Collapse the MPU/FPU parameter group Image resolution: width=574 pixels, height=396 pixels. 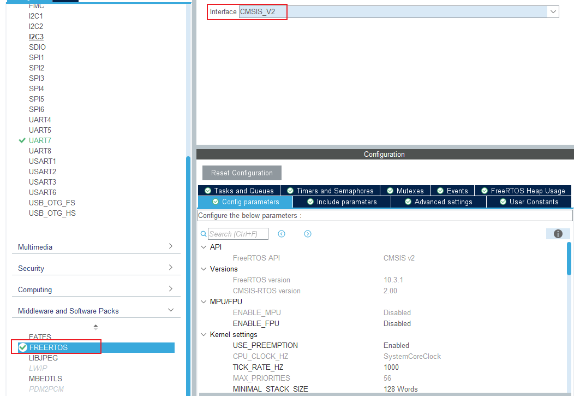tap(204, 302)
